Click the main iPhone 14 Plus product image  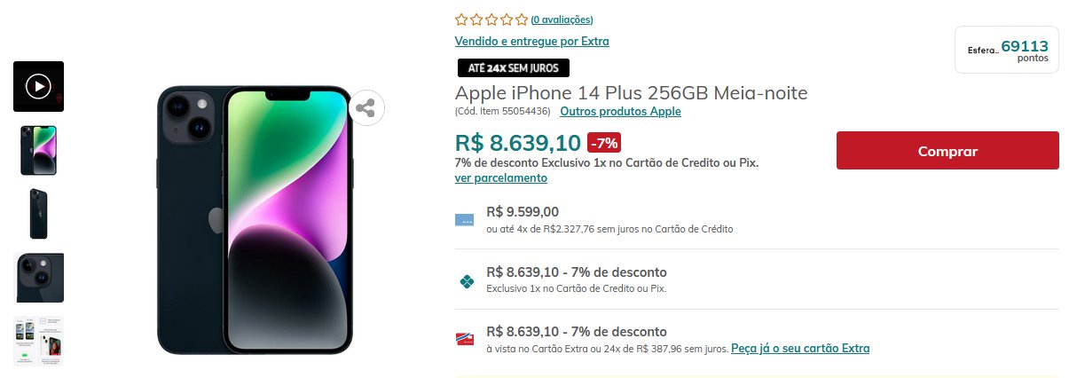click(x=255, y=220)
